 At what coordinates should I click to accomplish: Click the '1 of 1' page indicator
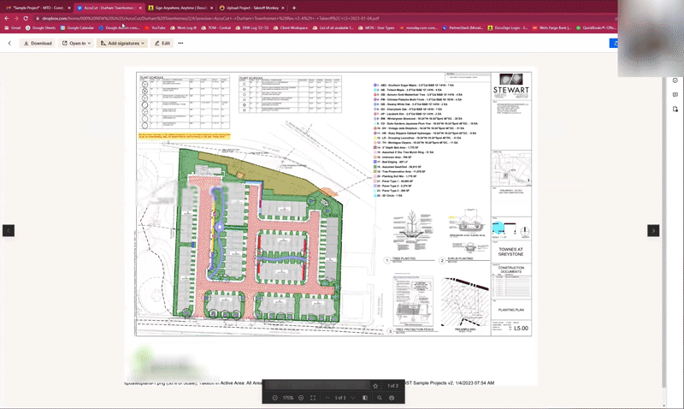(x=340, y=398)
